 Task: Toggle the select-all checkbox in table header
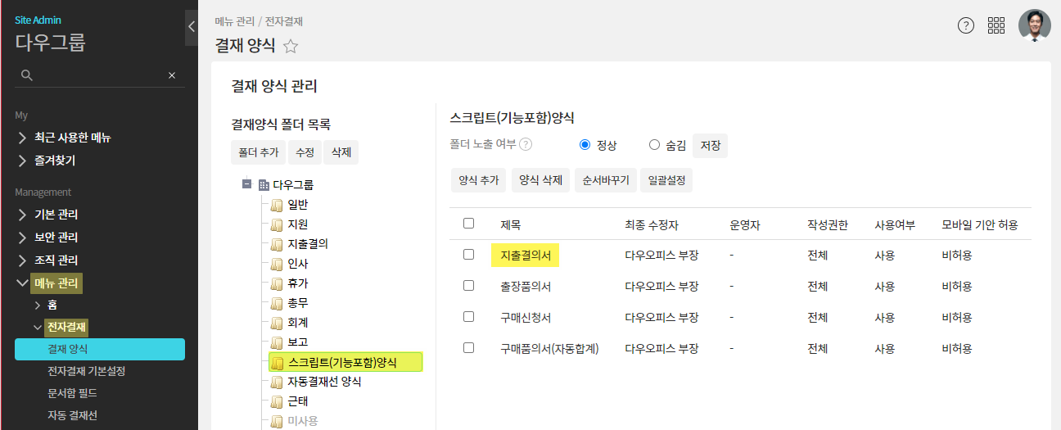(x=468, y=224)
